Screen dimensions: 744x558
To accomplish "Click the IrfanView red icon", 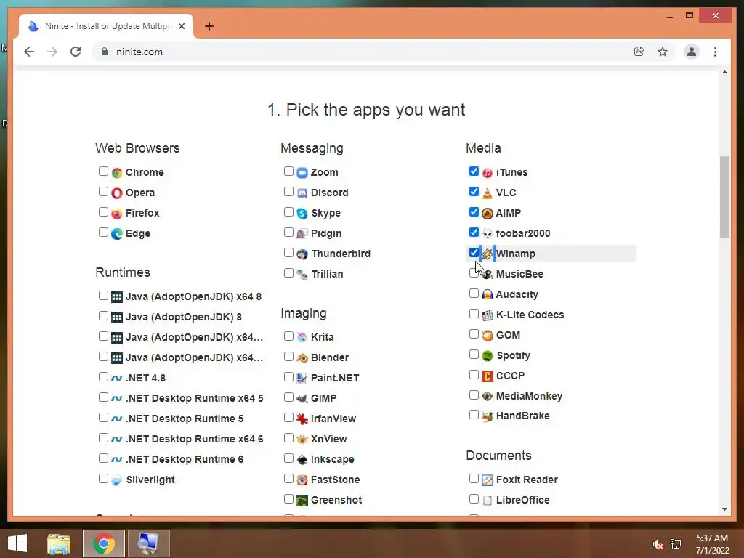I will 302,419.
